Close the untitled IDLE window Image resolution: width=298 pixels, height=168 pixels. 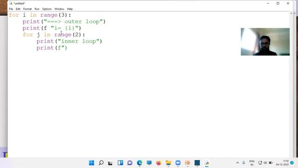[x=288, y=3]
